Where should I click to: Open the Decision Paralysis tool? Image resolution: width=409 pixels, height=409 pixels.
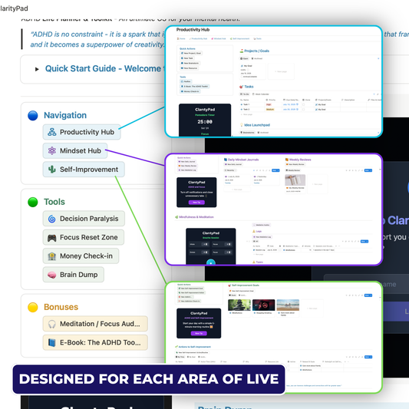click(x=84, y=219)
